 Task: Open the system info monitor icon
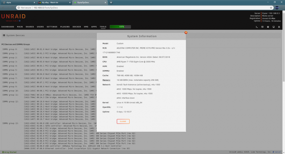click(274, 27)
